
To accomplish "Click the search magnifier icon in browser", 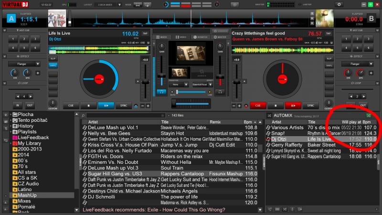I will 83,116.
